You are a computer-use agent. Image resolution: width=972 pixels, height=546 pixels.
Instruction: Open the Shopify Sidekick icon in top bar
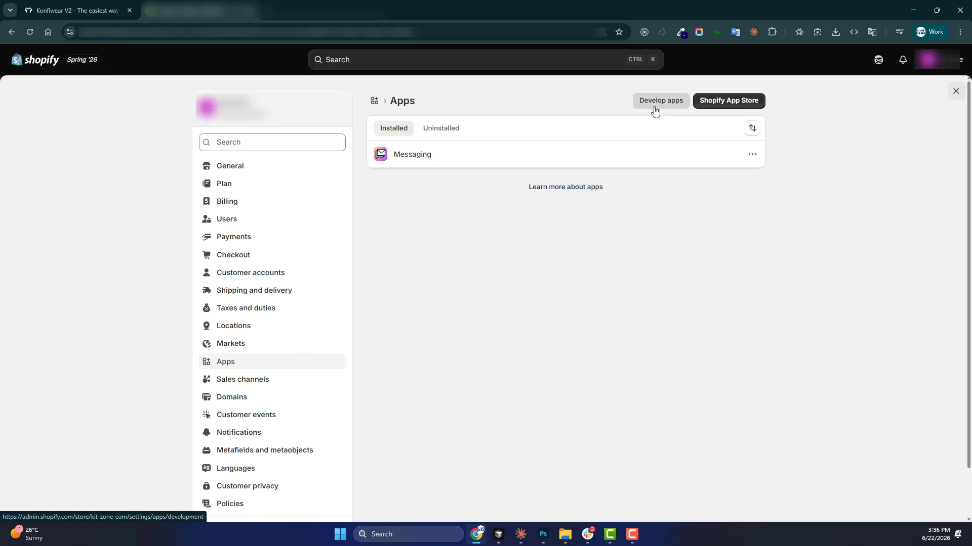[x=878, y=60]
